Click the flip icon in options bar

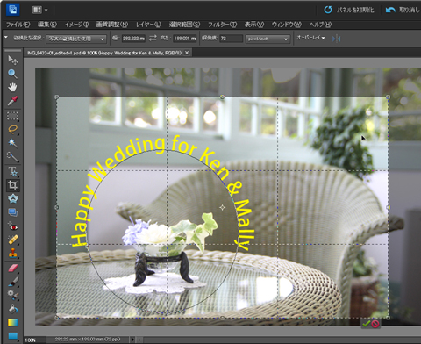point(337,39)
